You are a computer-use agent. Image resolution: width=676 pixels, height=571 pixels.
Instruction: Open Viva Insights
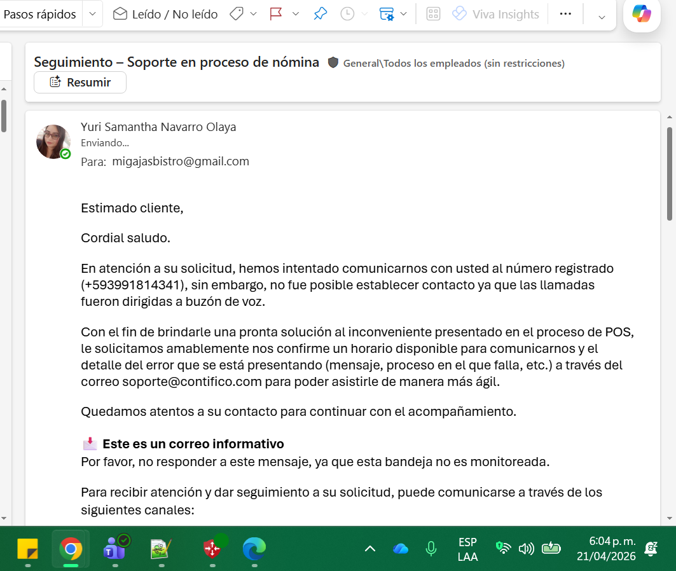(495, 14)
